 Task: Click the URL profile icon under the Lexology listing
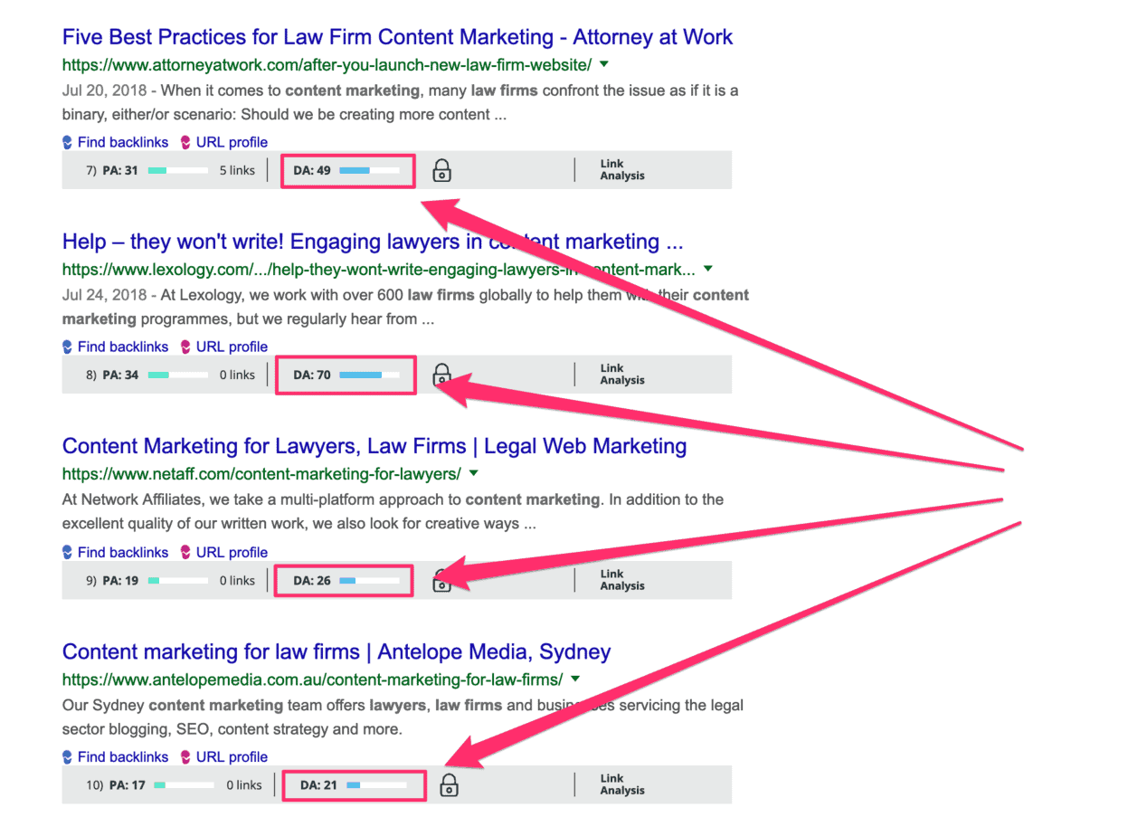pyautogui.click(x=186, y=347)
